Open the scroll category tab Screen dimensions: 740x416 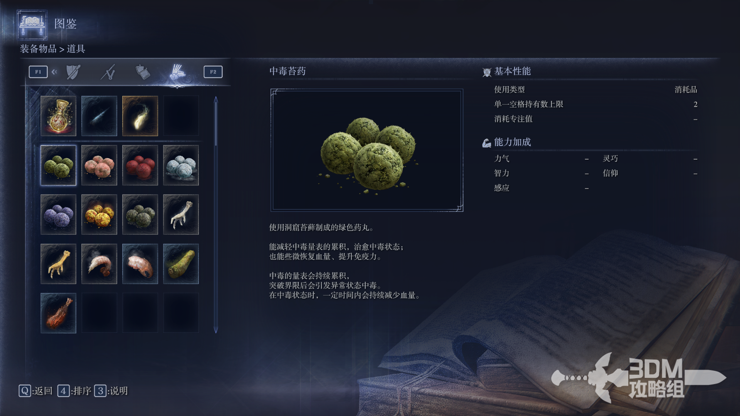click(143, 72)
